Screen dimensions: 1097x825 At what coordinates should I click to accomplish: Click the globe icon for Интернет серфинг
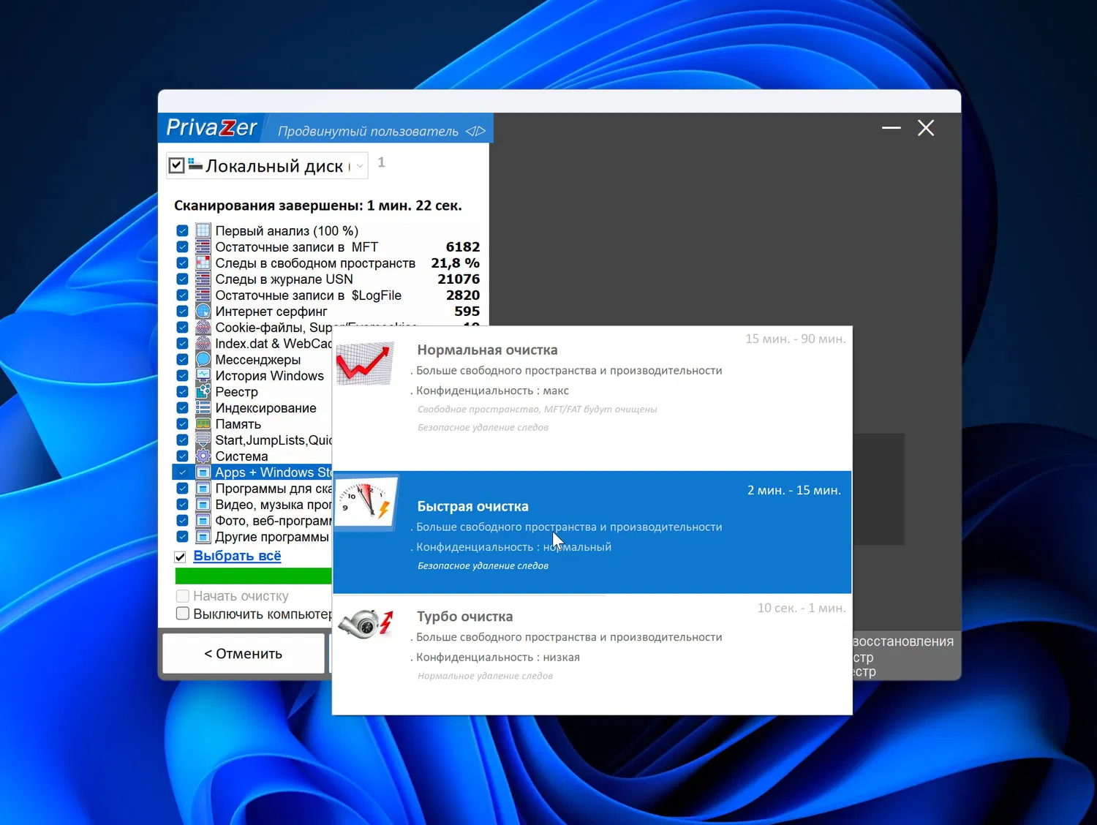pyautogui.click(x=203, y=312)
